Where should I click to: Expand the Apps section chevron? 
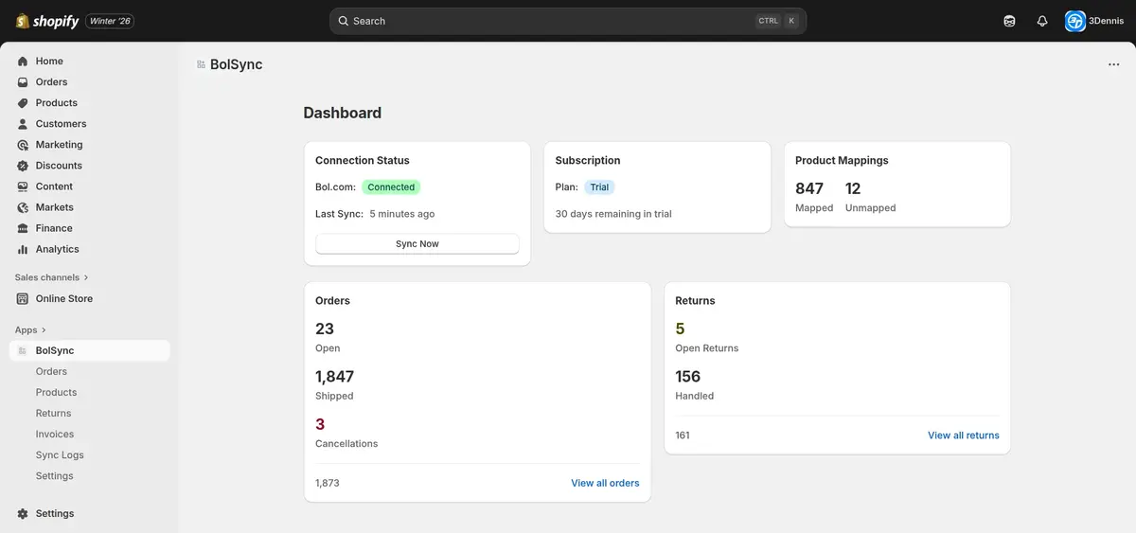coord(44,330)
